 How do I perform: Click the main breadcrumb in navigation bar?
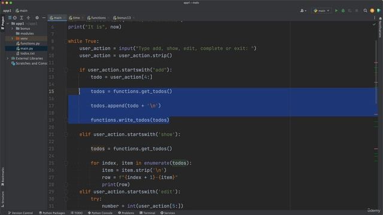[x=22, y=11]
